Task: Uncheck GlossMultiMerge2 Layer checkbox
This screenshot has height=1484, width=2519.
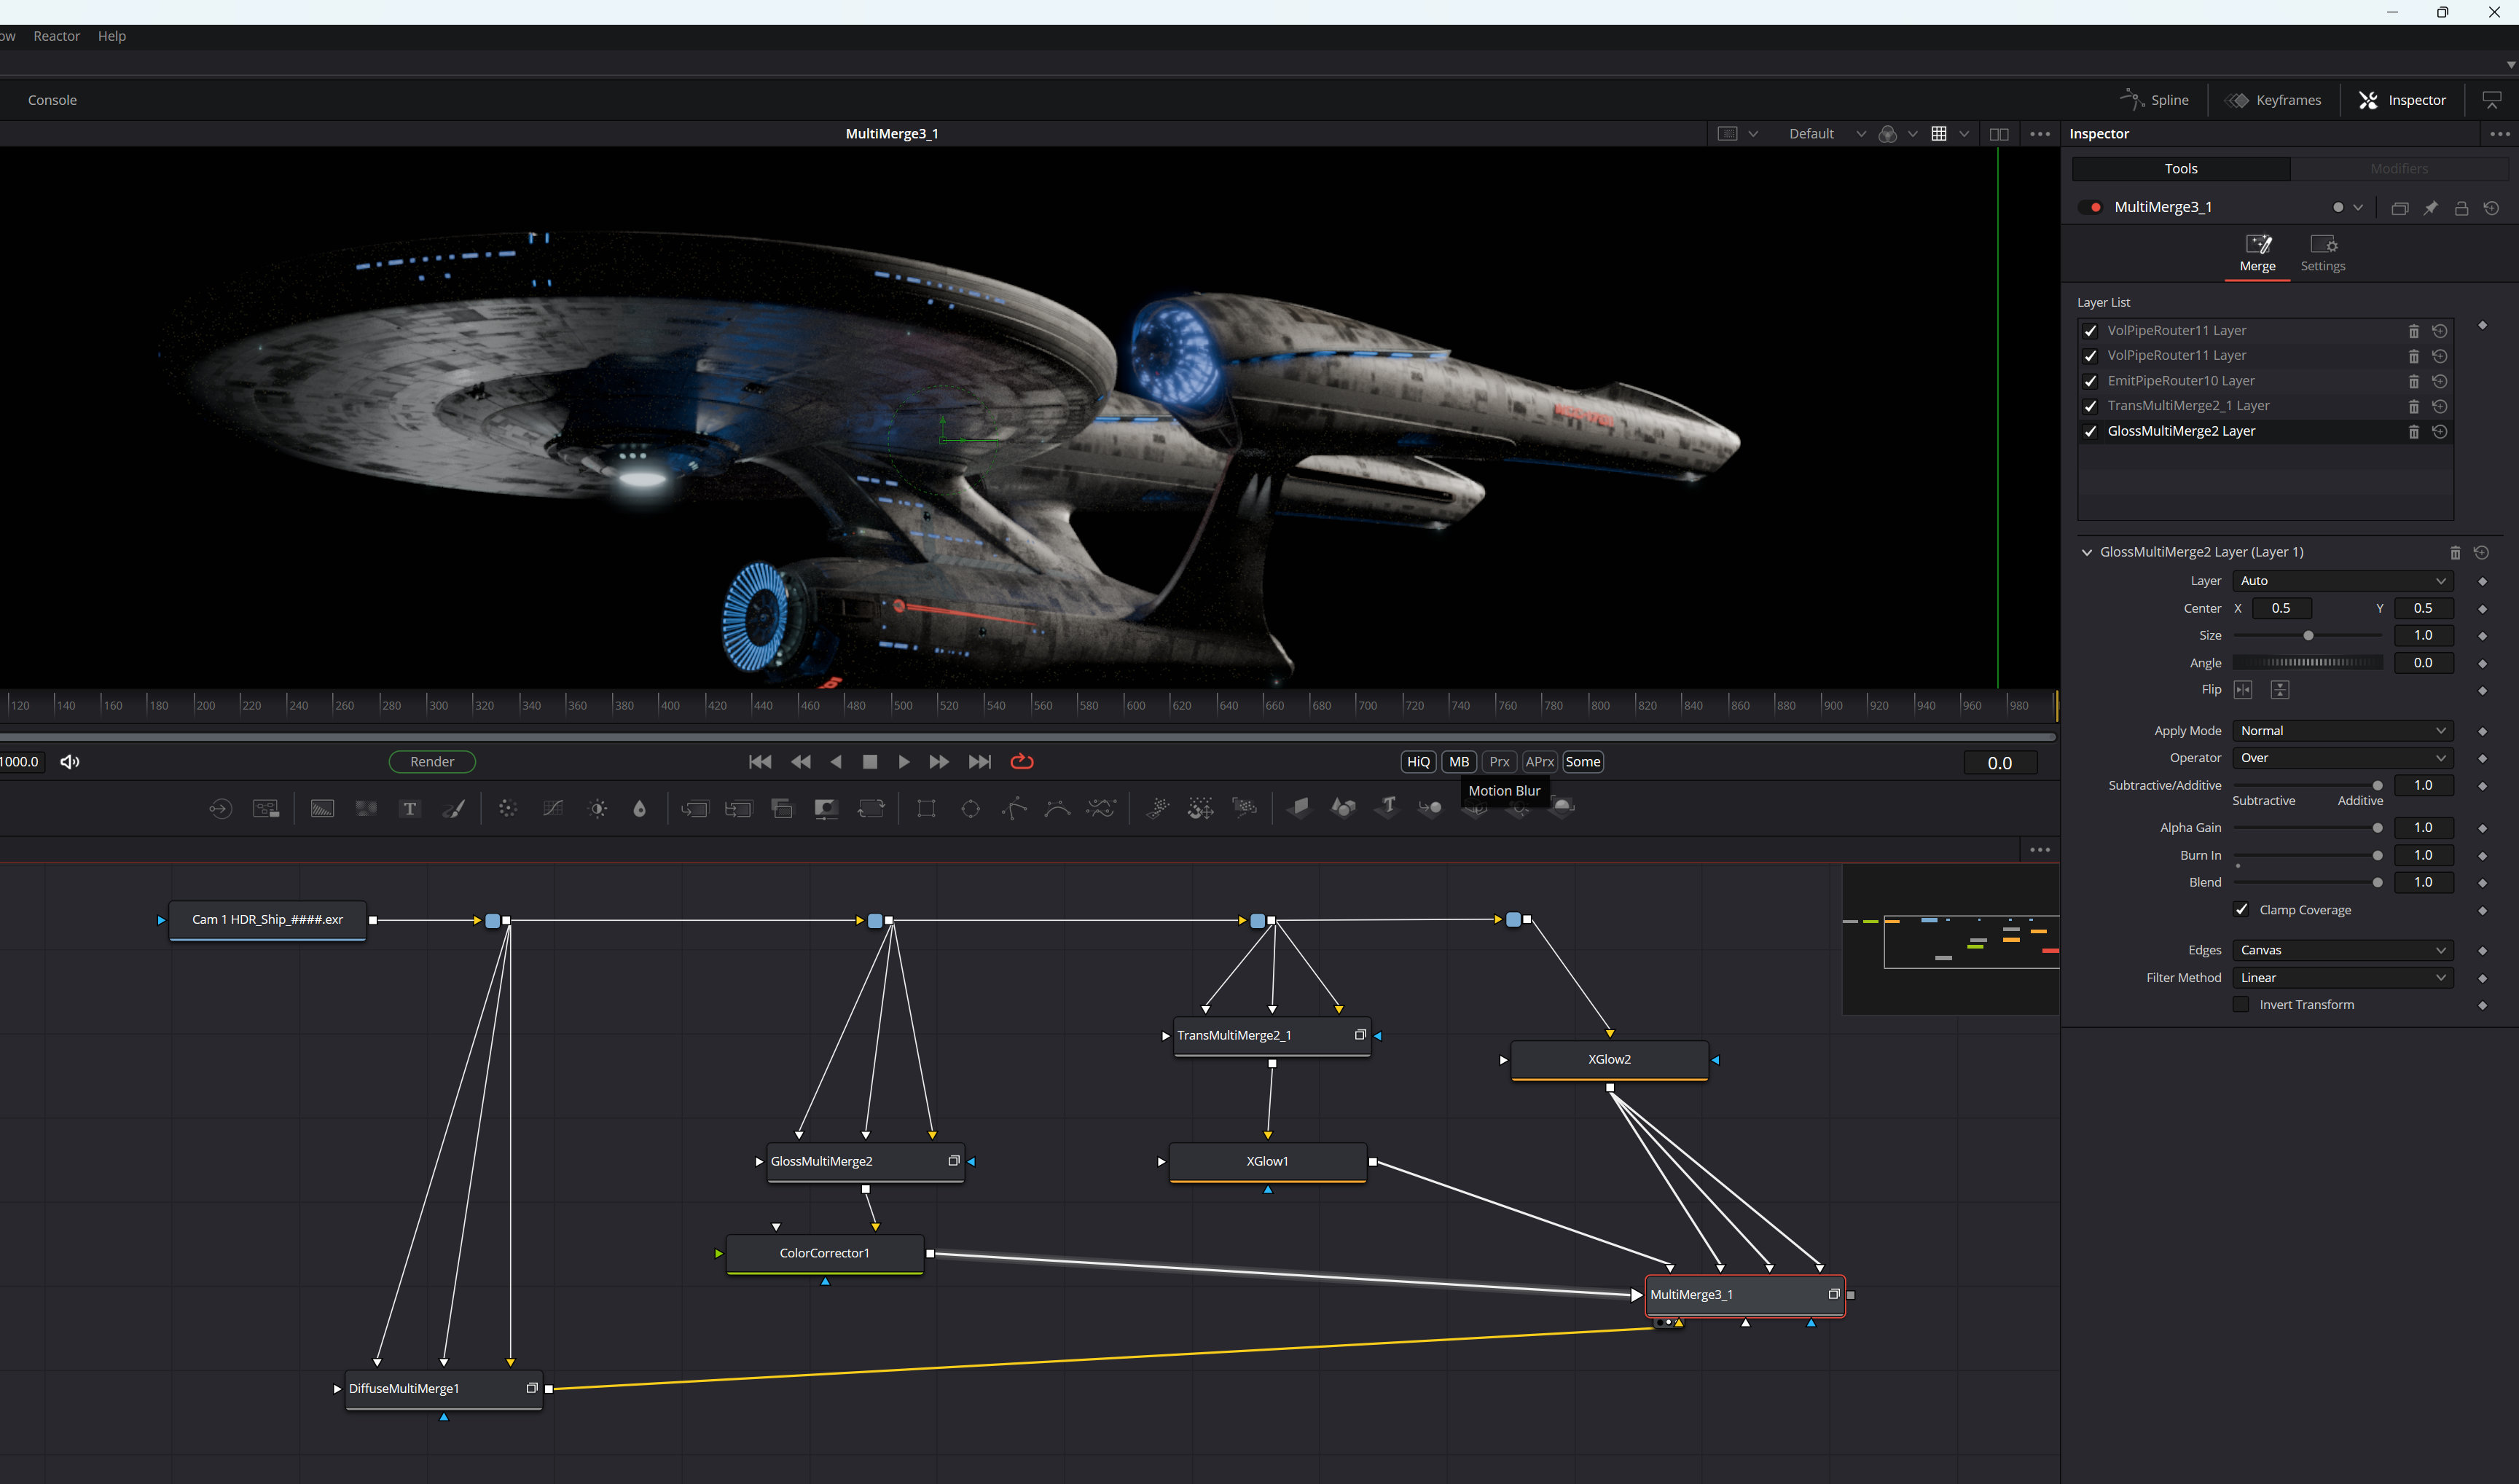Action: click(x=2090, y=432)
